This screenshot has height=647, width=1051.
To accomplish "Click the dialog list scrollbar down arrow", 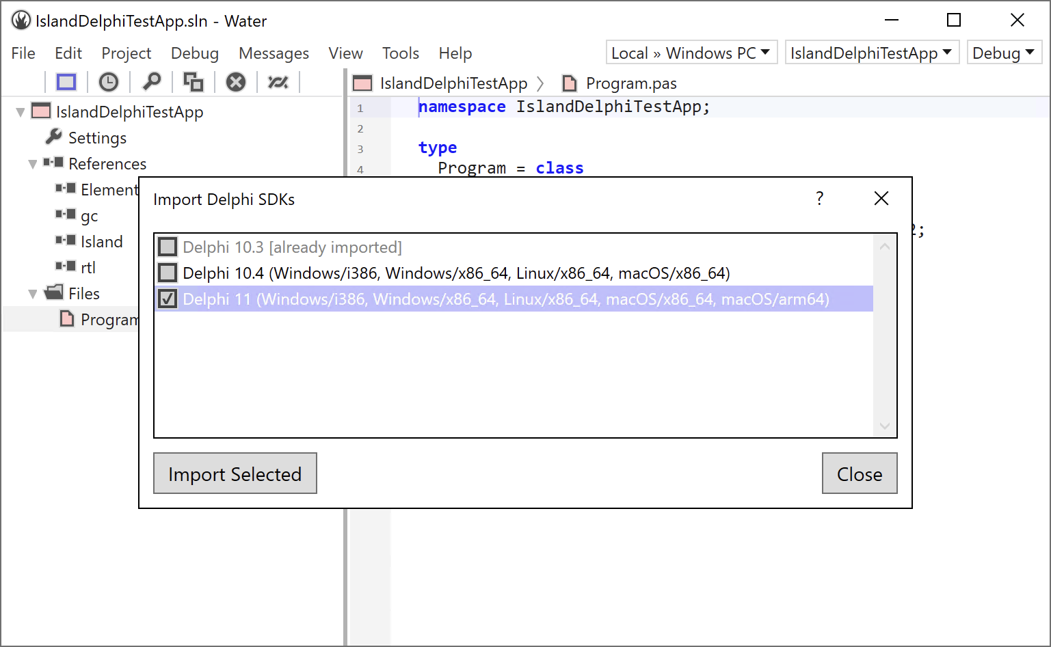I will 884,425.
